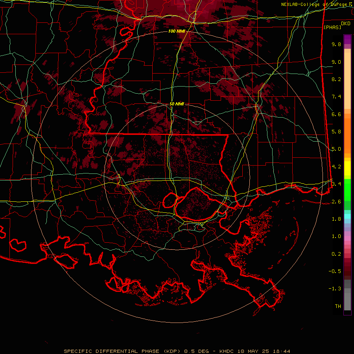Click the 0.2 value on the legend
The width and height of the screenshot is (354, 354).
[x=336, y=254]
